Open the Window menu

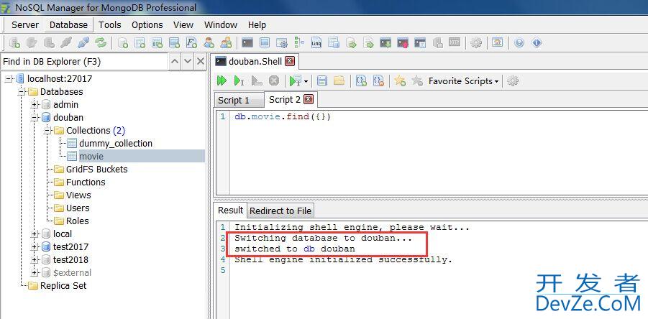coord(221,24)
